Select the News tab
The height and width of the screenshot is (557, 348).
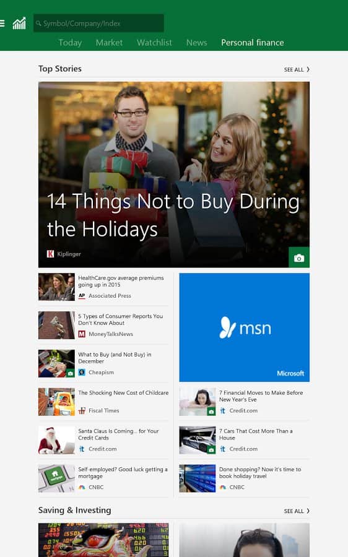(x=196, y=43)
